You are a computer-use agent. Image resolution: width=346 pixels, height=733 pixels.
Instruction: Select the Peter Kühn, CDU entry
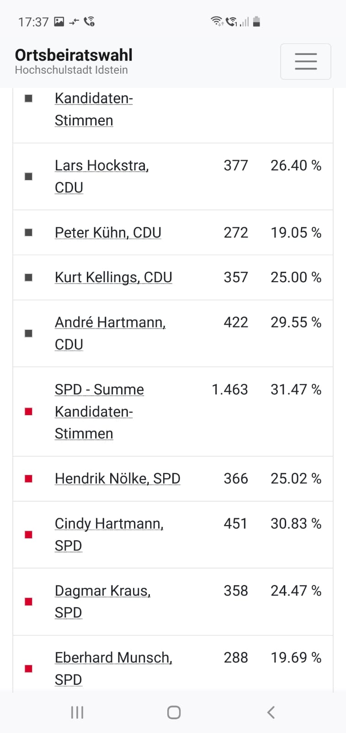(x=108, y=232)
